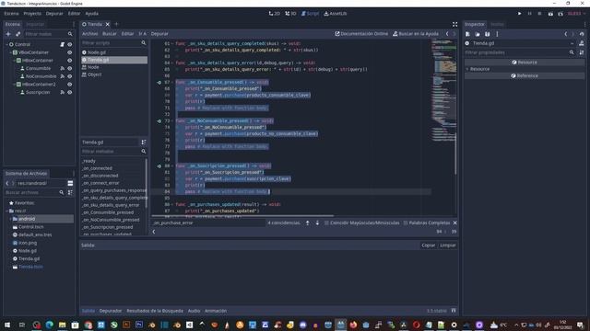Toggle split mode in the FileSystem dock
590x331 pixels.
70,183
